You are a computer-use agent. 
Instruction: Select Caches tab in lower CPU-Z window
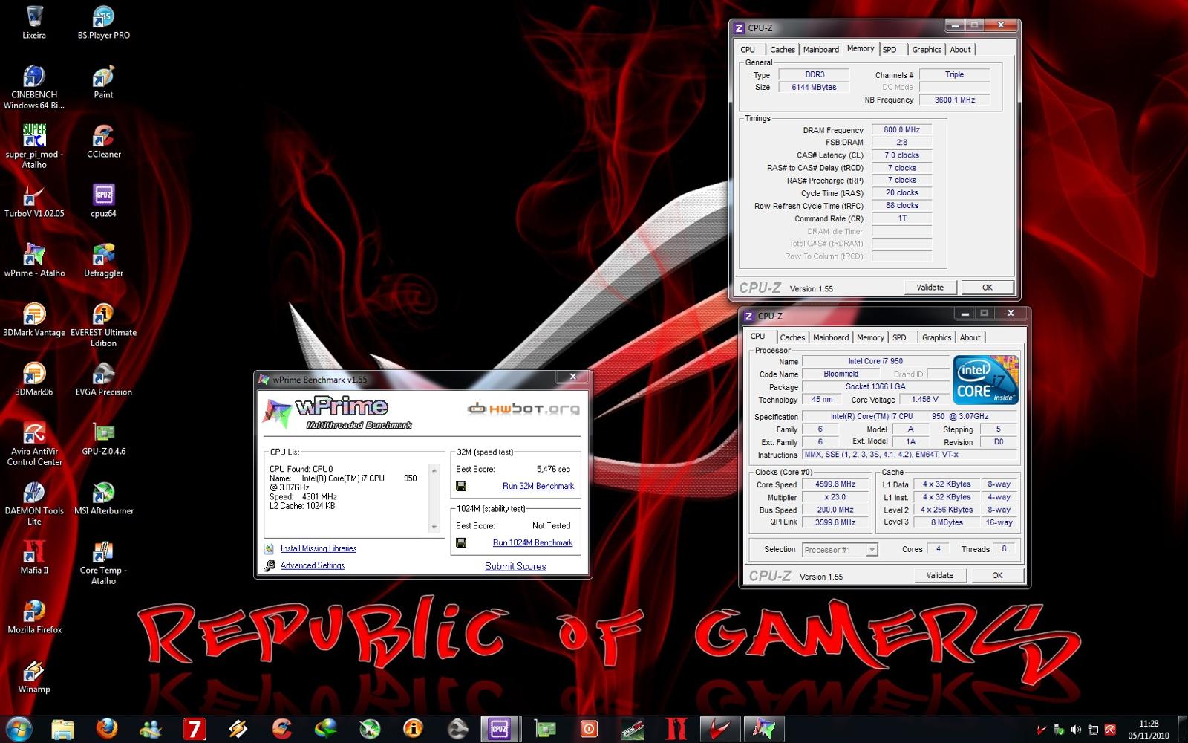tap(792, 337)
